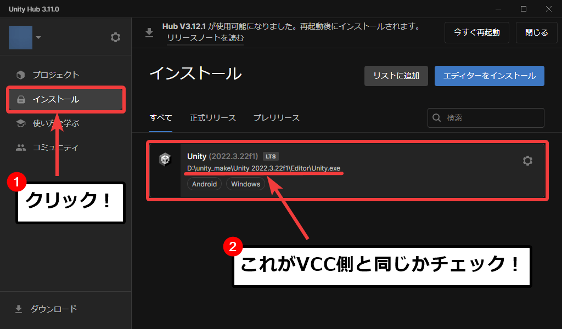Image resolution: width=562 pixels, height=329 pixels.
Task: Click the Unity Hub 3.11.0 title text
Action: [x=34, y=9]
